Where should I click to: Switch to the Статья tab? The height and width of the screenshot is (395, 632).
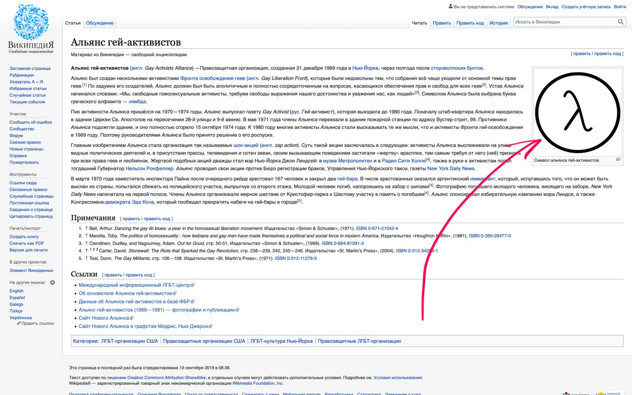pos(73,23)
